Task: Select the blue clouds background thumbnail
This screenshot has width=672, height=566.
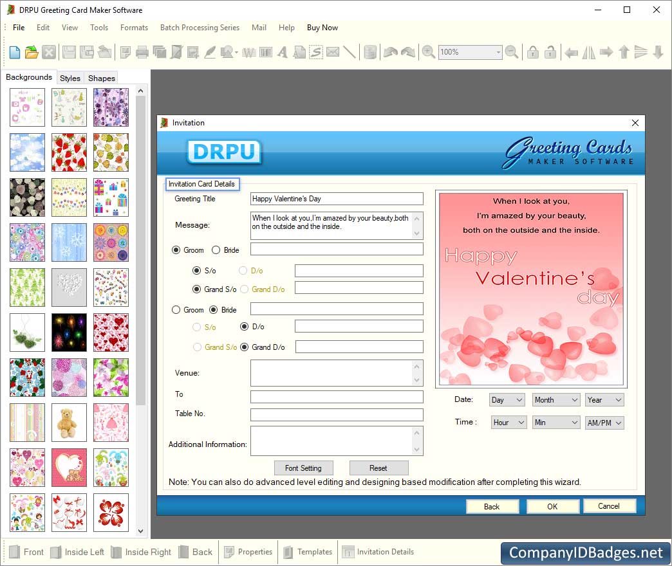Action: pos(28,152)
